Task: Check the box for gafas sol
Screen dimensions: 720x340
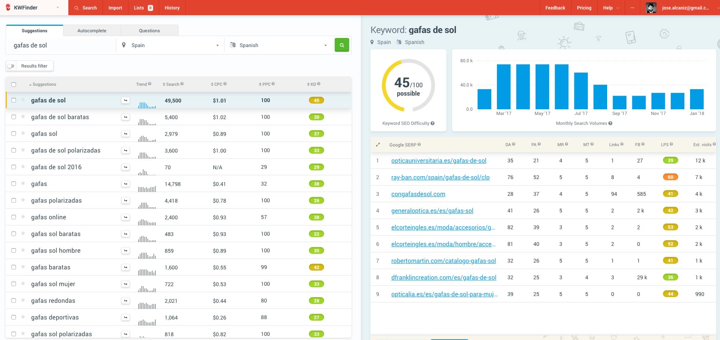Action: 14,134
